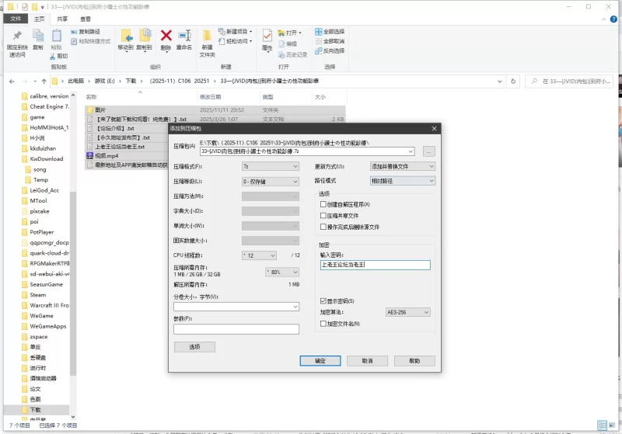This screenshot has width=622, height=434.
Task: Click the 取消 button in the dialog
Action: (x=362, y=361)
